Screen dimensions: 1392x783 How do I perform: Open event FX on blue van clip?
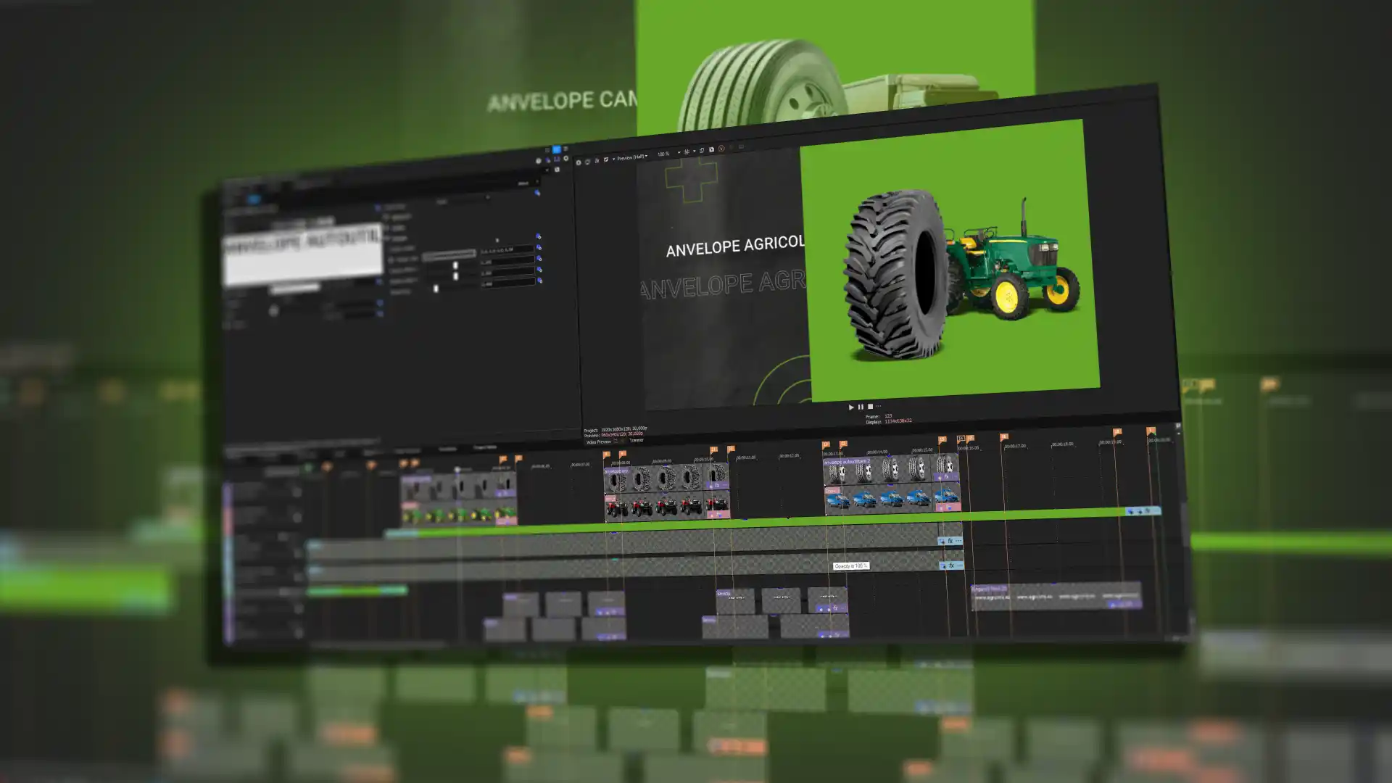(948, 507)
